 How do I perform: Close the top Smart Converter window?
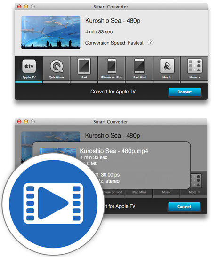coord(19,7)
